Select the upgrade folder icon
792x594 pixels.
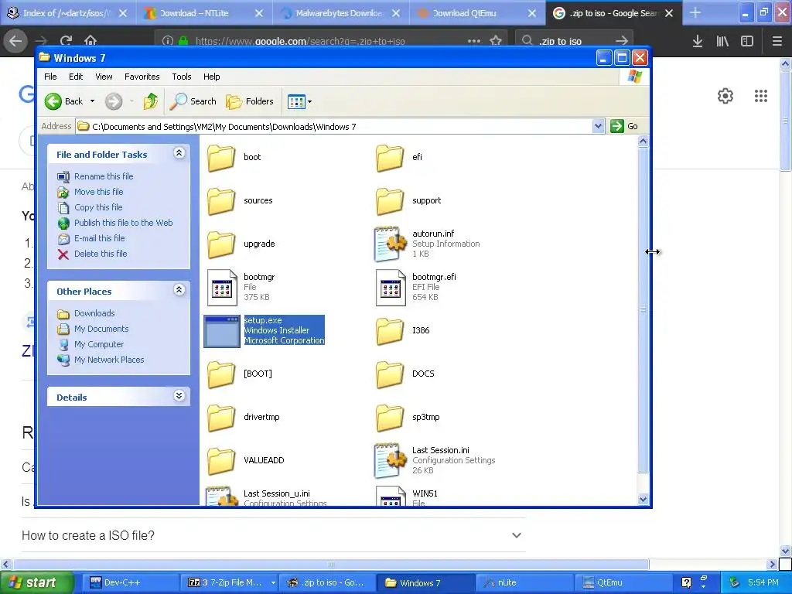[221, 244]
